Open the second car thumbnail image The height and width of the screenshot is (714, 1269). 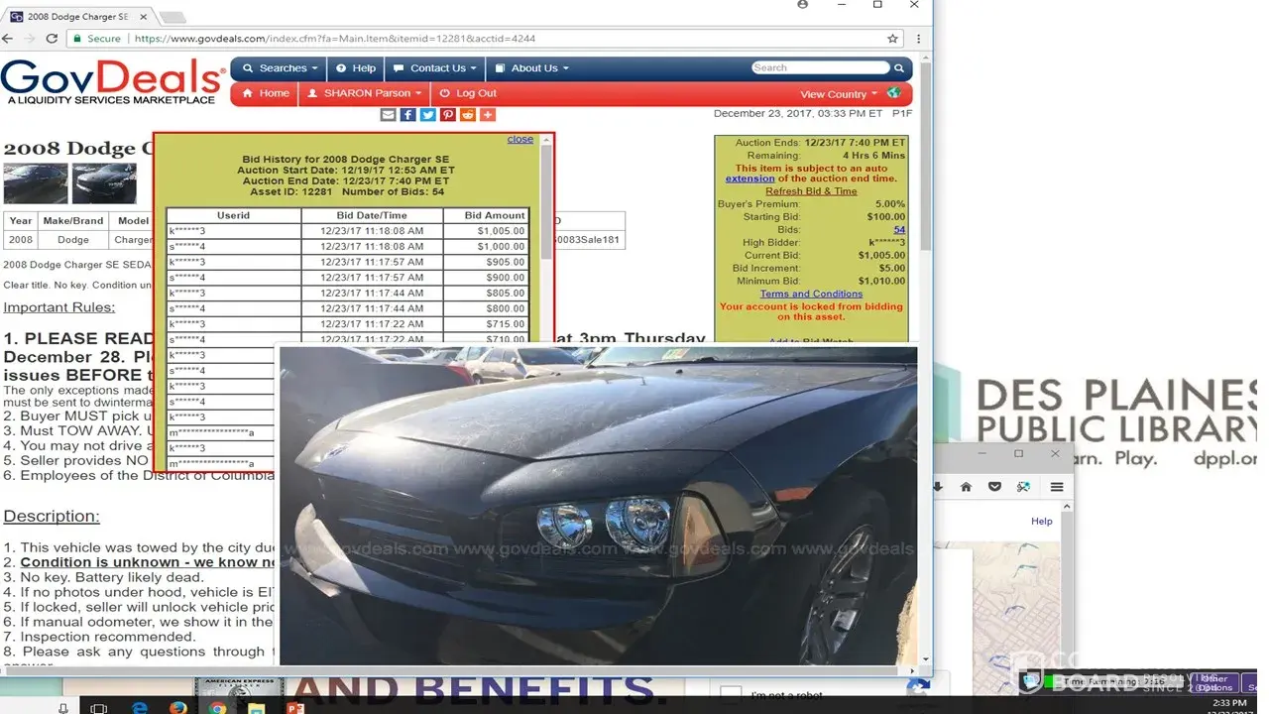104,183
